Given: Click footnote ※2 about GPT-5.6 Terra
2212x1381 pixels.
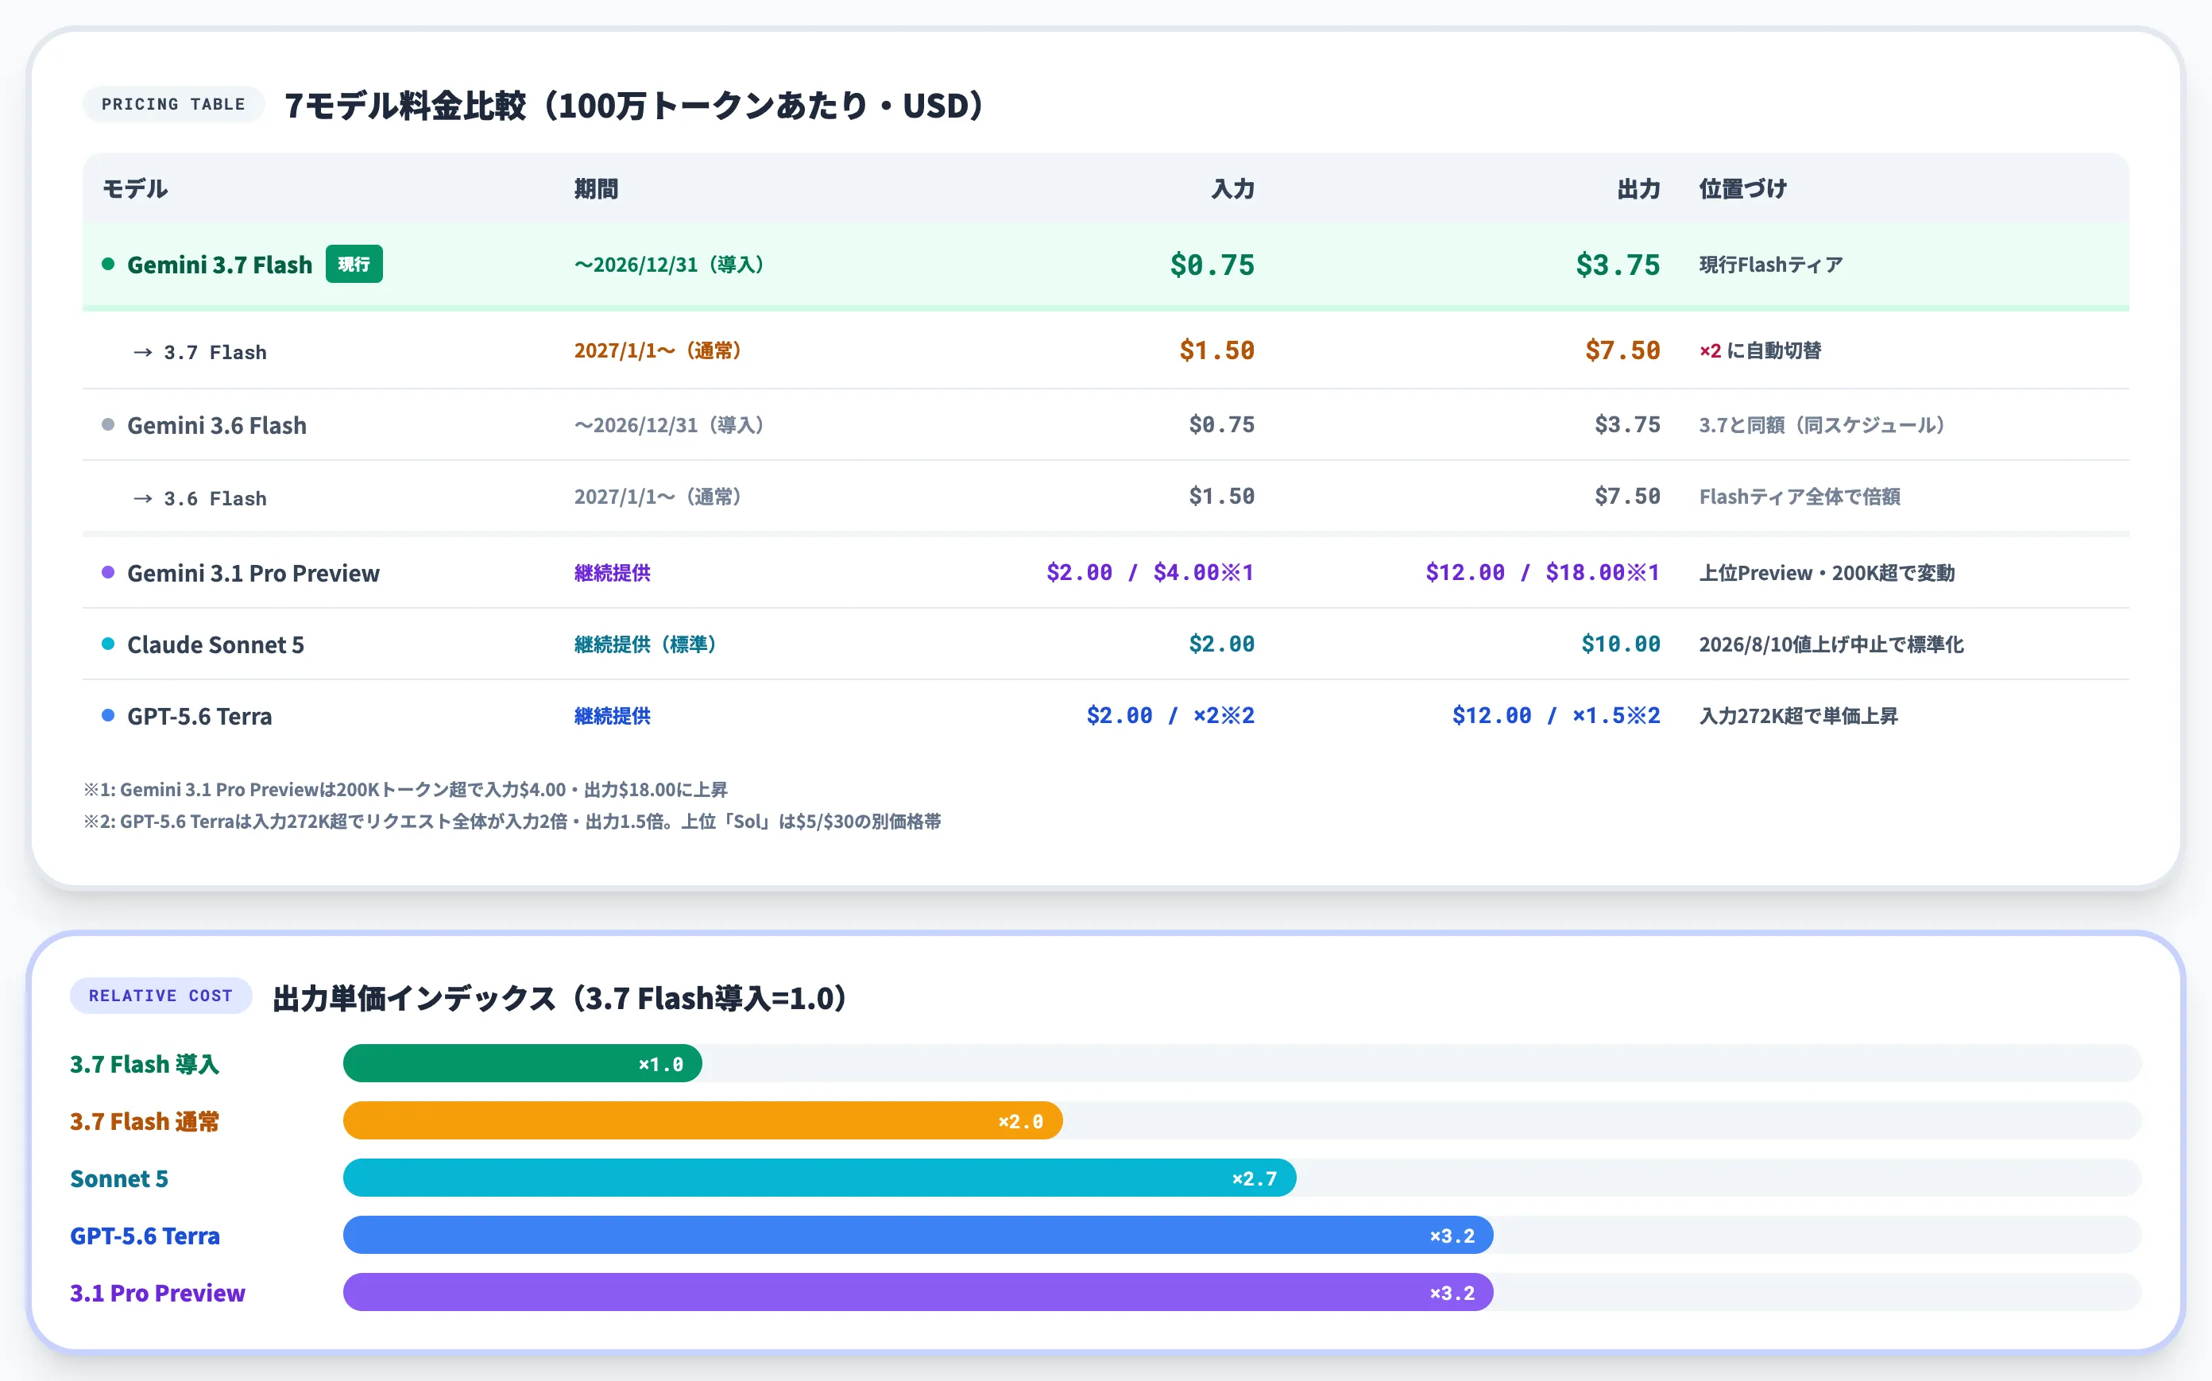Looking at the screenshot, I should coord(512,821).
